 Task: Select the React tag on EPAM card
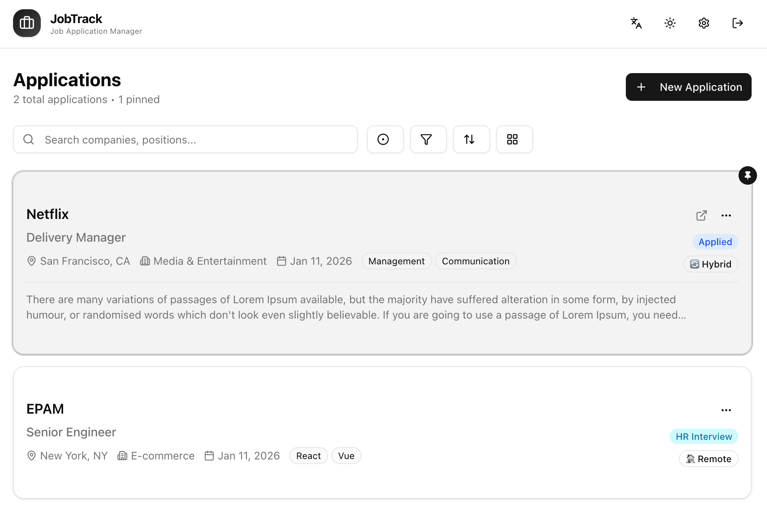(308, 456)
